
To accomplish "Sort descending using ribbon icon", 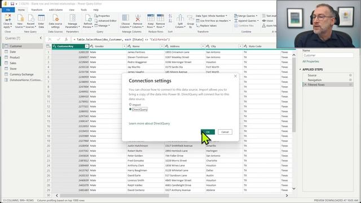I will [170, 21].
